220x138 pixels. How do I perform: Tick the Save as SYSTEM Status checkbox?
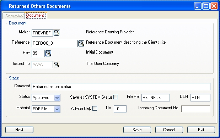click(116, 97)
